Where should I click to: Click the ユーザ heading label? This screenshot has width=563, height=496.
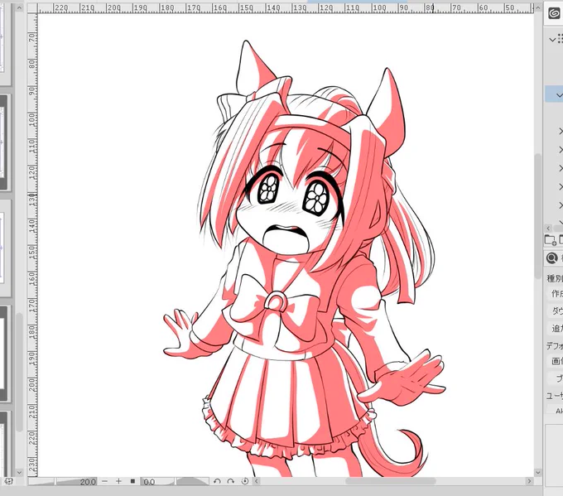(554, 396)
